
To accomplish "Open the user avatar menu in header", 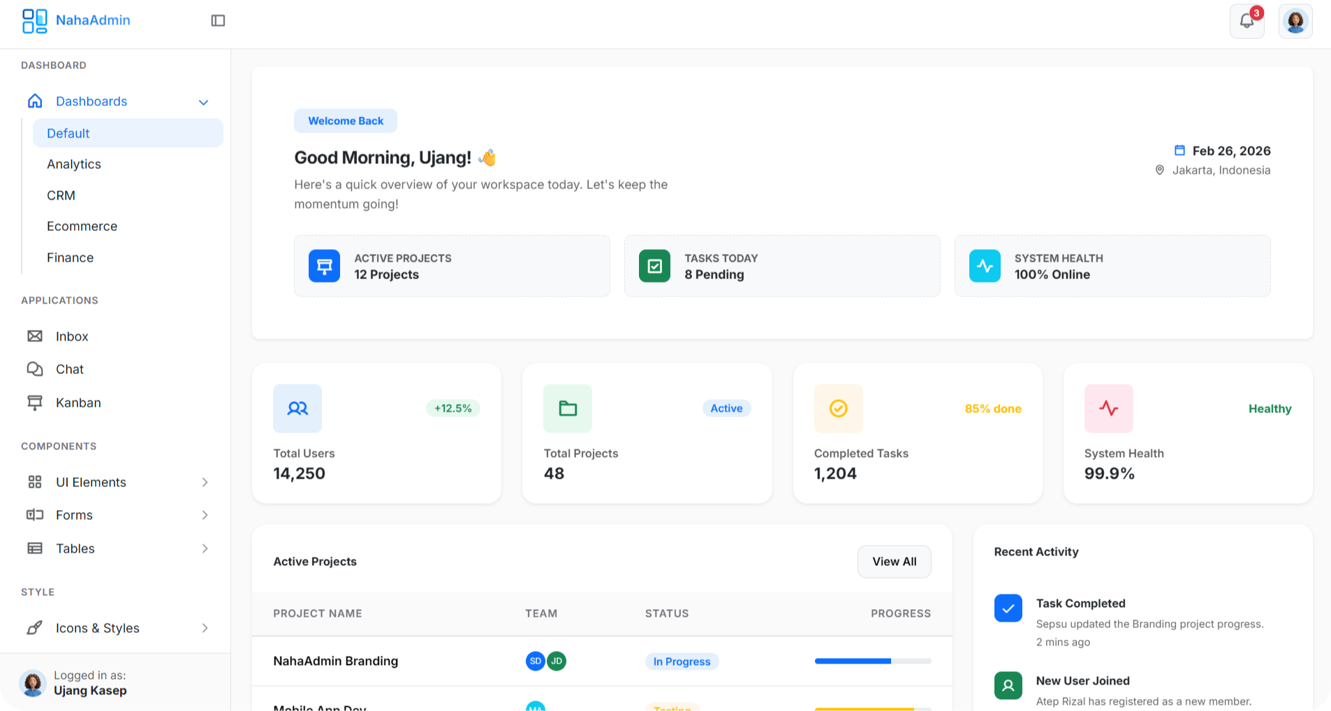I will click(1295, 21).
